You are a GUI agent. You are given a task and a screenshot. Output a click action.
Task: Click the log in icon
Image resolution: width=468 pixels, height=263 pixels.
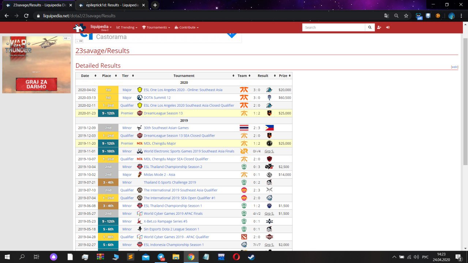click(x=388, y=27)
